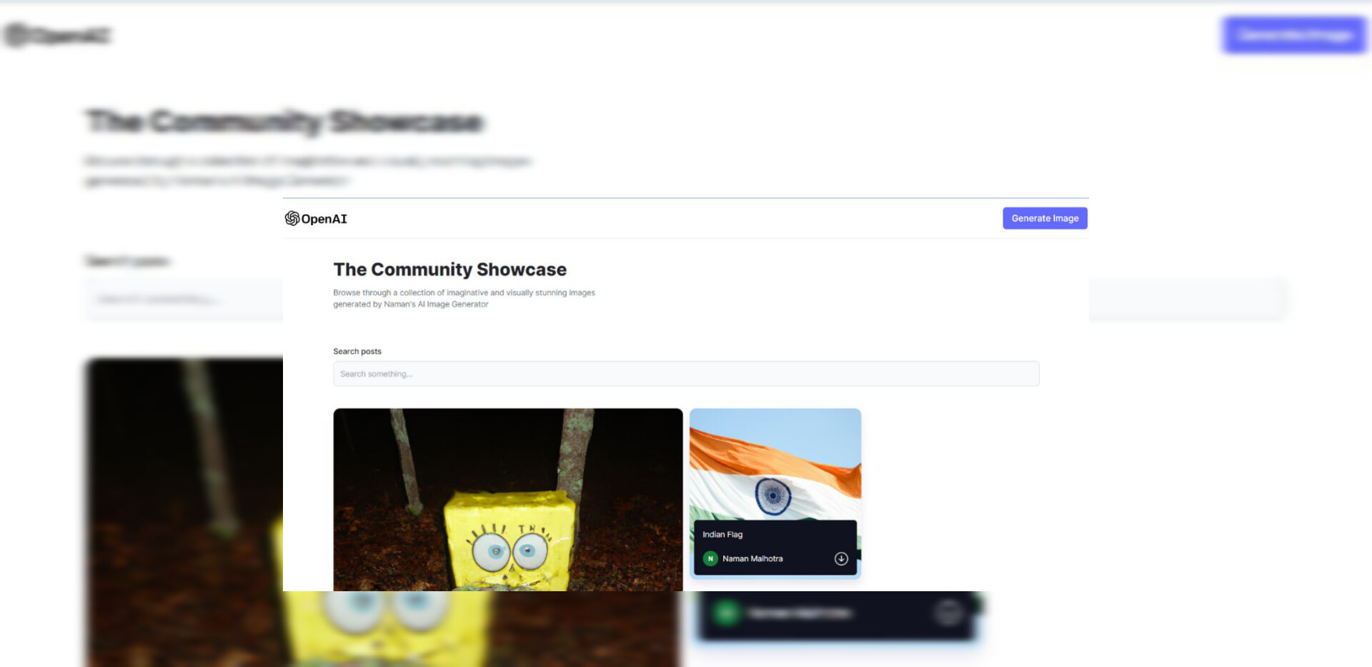Click the blurred background Generate Image button
This screenshot has height=667, width=1372.
click(1294, 35)
